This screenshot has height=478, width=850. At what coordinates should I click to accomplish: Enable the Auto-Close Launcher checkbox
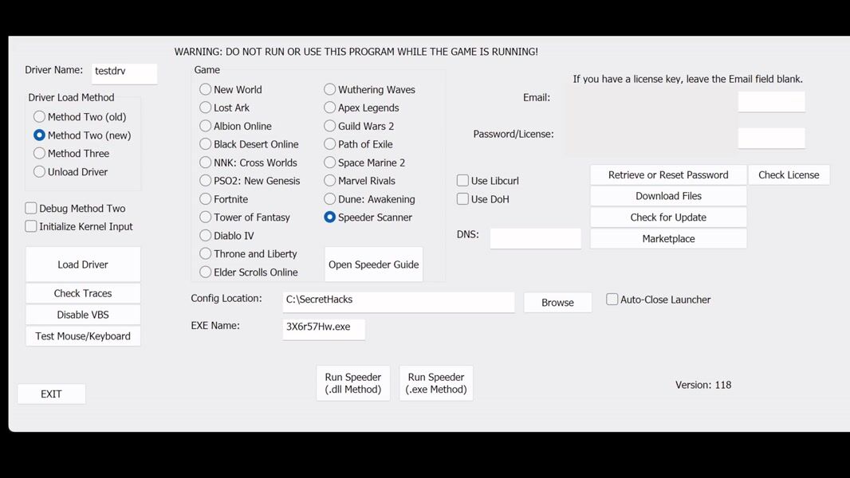pos(612,300)
